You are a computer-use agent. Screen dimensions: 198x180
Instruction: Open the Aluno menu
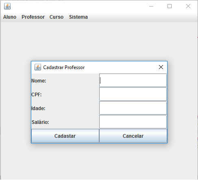[x=10, y=17]
